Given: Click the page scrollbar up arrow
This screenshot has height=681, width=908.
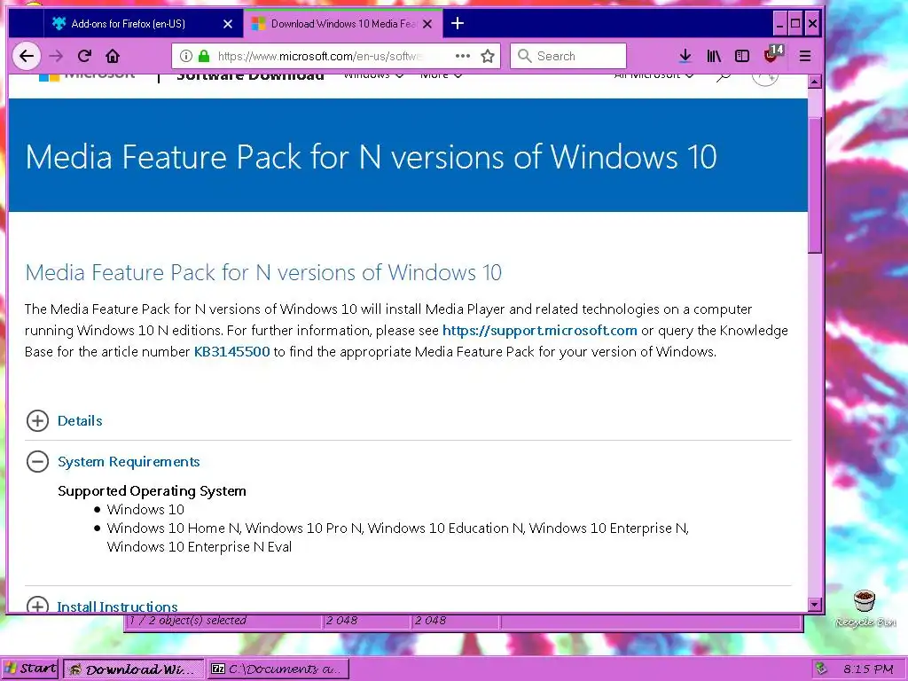Looking at the screenshot, I should coord(815,82).
